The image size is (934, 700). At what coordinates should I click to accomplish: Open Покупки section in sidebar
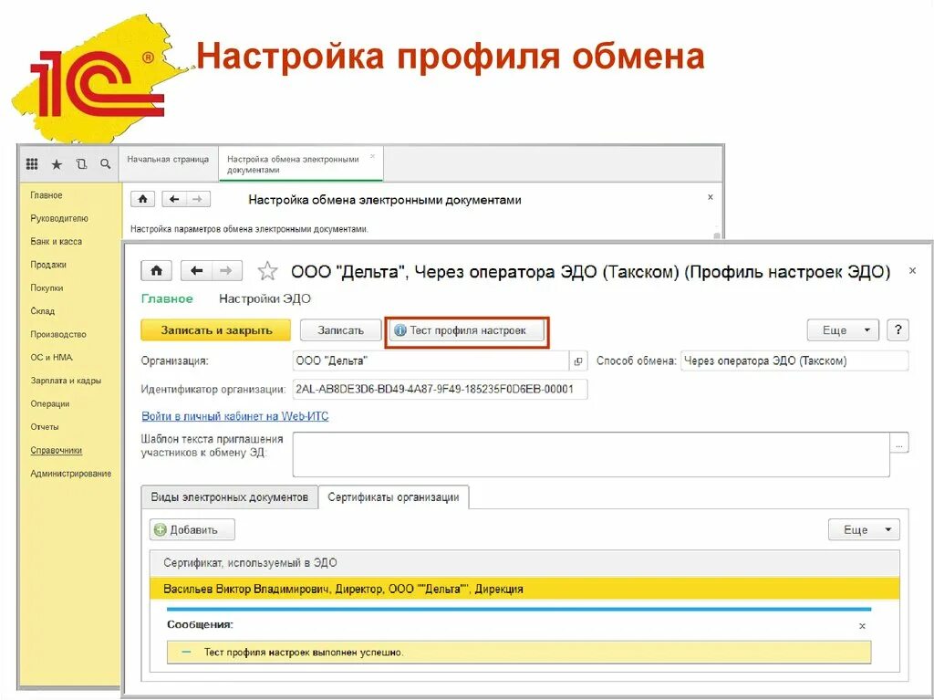47,288
